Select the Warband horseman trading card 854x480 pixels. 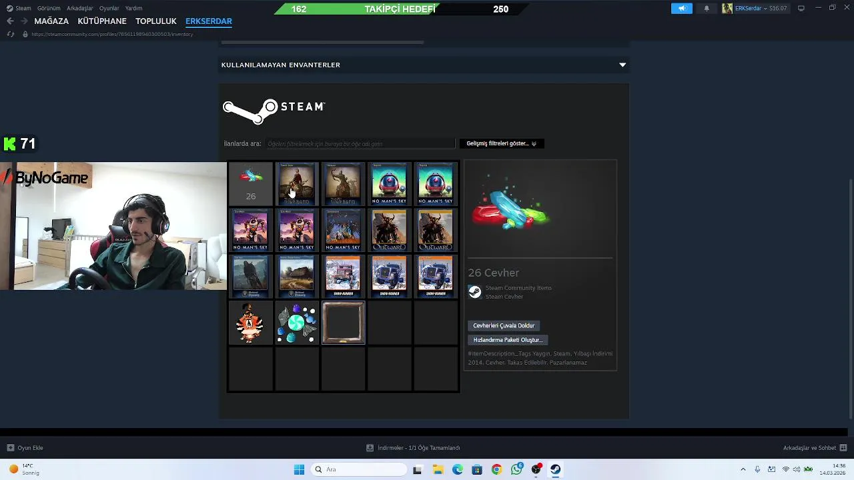pos(297,183)
